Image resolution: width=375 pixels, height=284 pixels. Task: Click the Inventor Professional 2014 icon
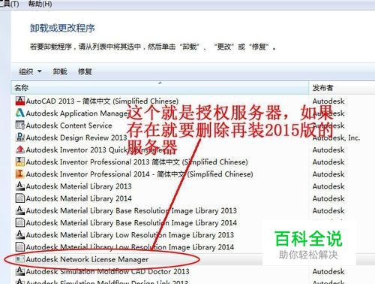[20, 174]
